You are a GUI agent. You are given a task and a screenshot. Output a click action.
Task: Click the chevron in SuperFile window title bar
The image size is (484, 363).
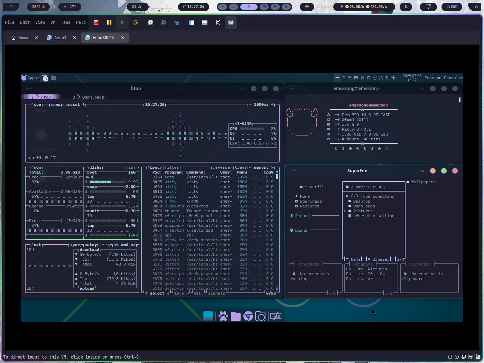pos(422,171)
